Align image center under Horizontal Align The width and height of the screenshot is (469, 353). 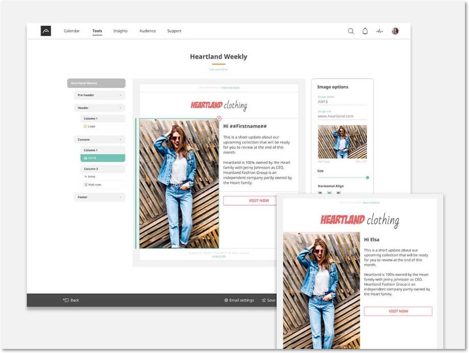[329, 193]
